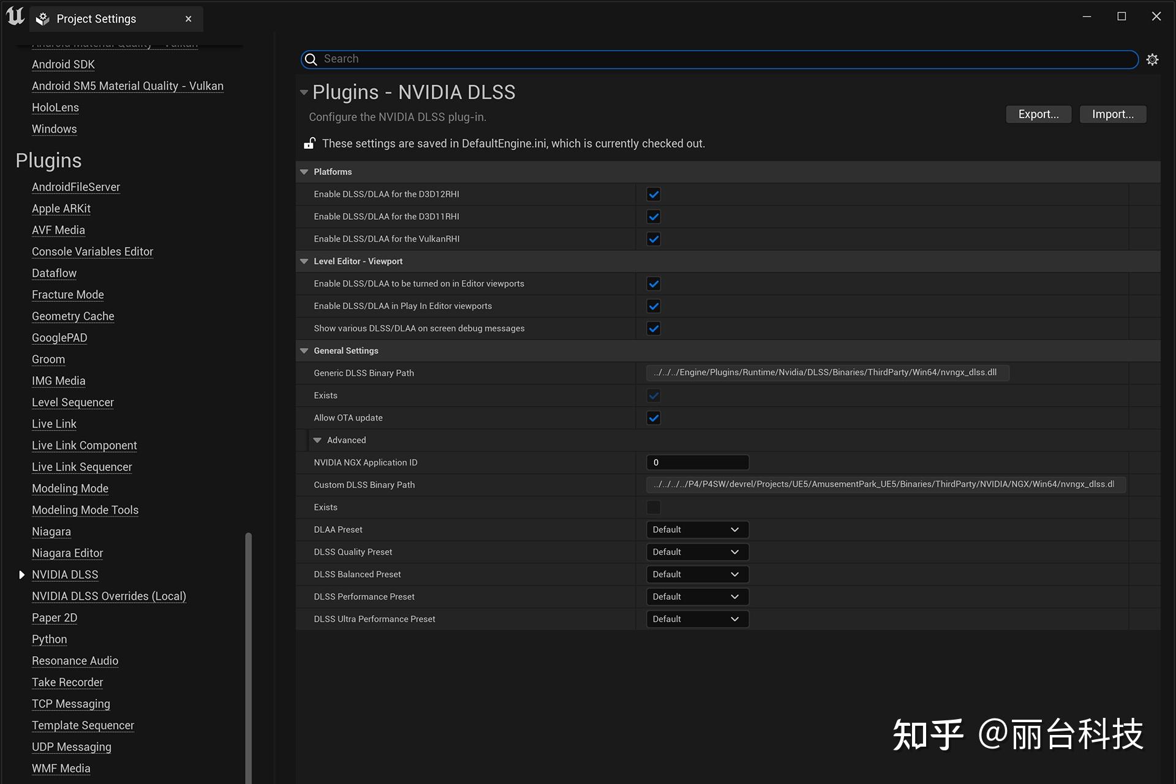
Task: Click the Export... button
Action: [1038, 114]
